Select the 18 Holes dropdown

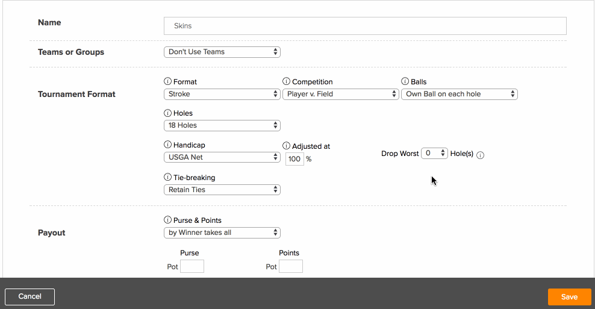tap(222, 125)
